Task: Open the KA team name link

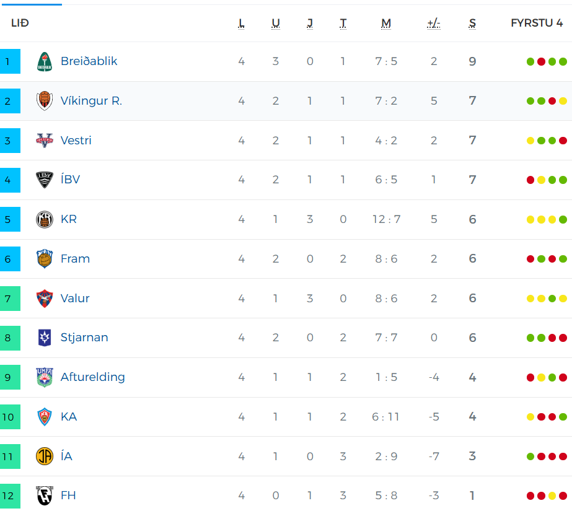Action: click(x=69, y=417)
